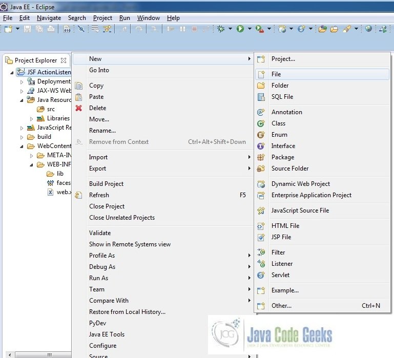Close the Project Explorer view tab
The height and width of the screenshot is (358, 394).
64,60
